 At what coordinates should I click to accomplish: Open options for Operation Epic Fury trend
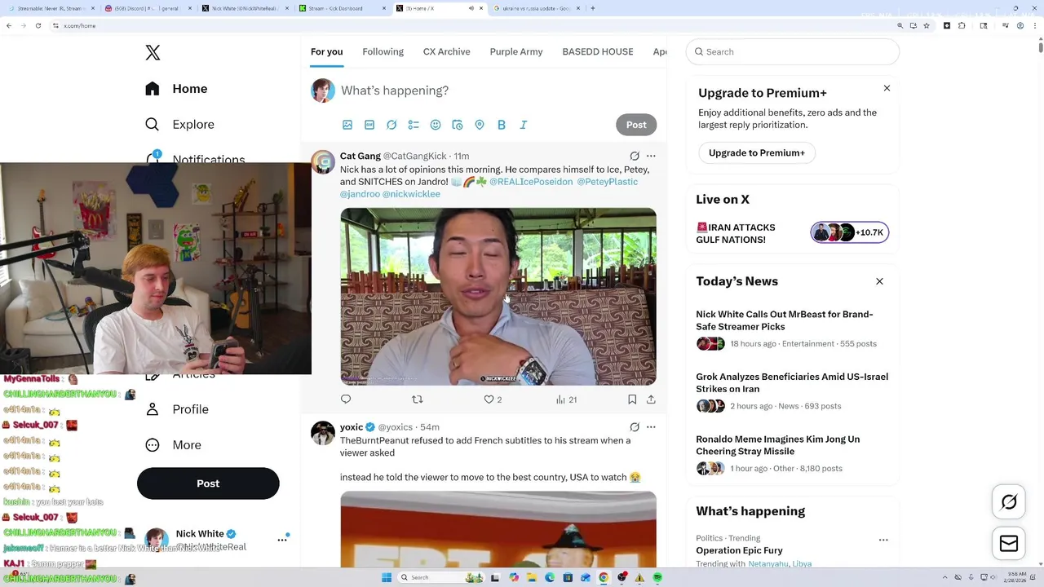point(883,540)
